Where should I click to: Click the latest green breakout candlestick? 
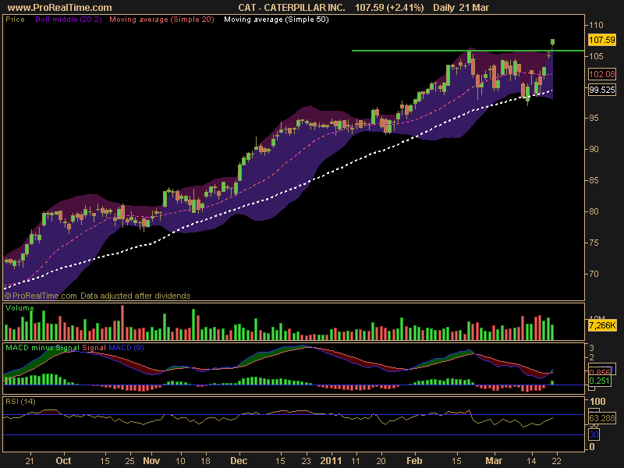click(x=552, y=42)
